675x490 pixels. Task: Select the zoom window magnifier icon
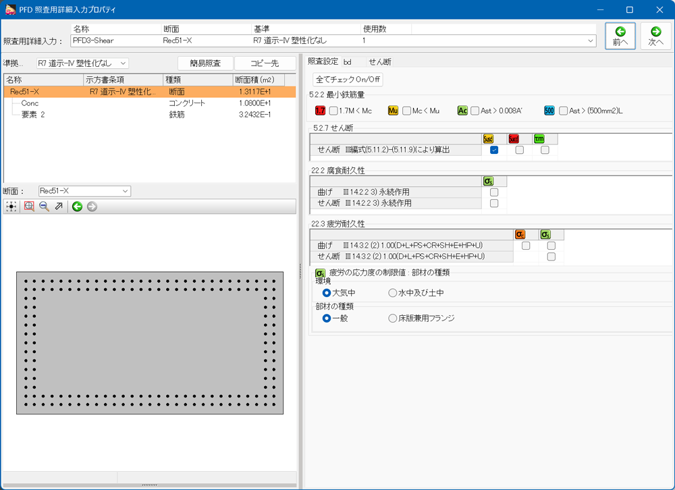click(x=29, y=207)
